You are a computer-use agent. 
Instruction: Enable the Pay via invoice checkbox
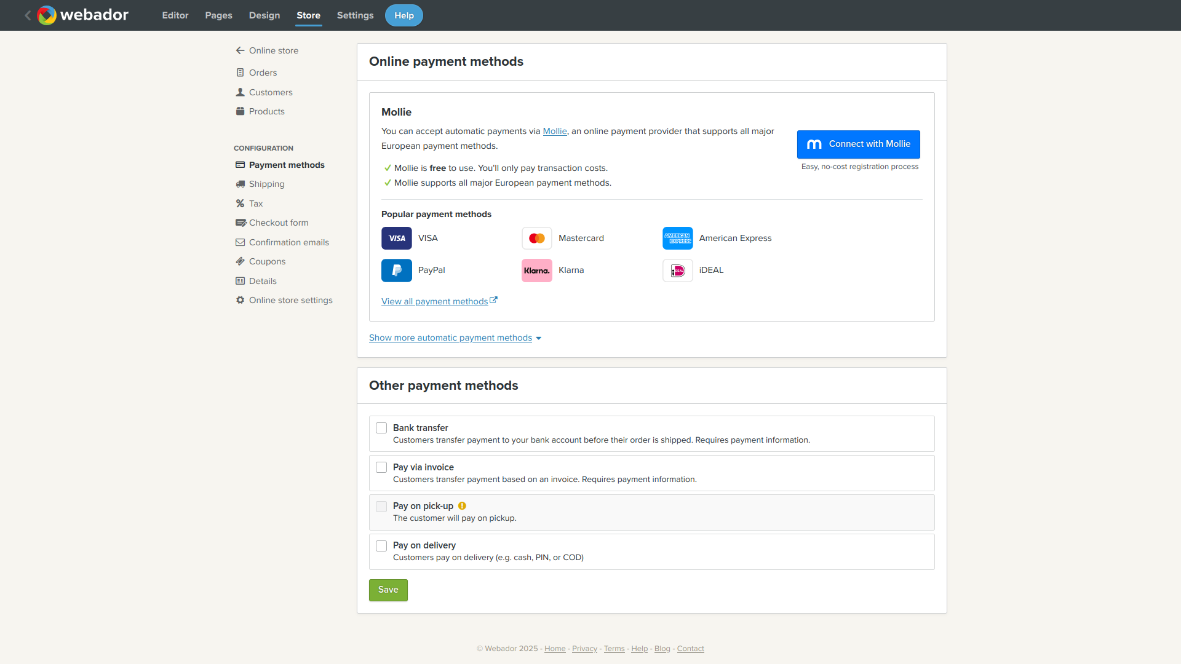[x=381, y=467]
